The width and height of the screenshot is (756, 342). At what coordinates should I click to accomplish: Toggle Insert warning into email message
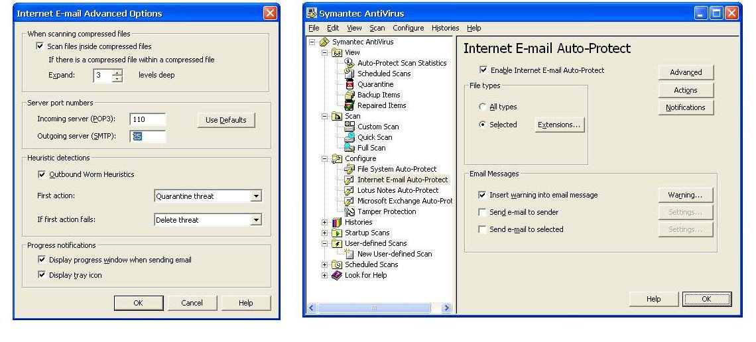481,195
